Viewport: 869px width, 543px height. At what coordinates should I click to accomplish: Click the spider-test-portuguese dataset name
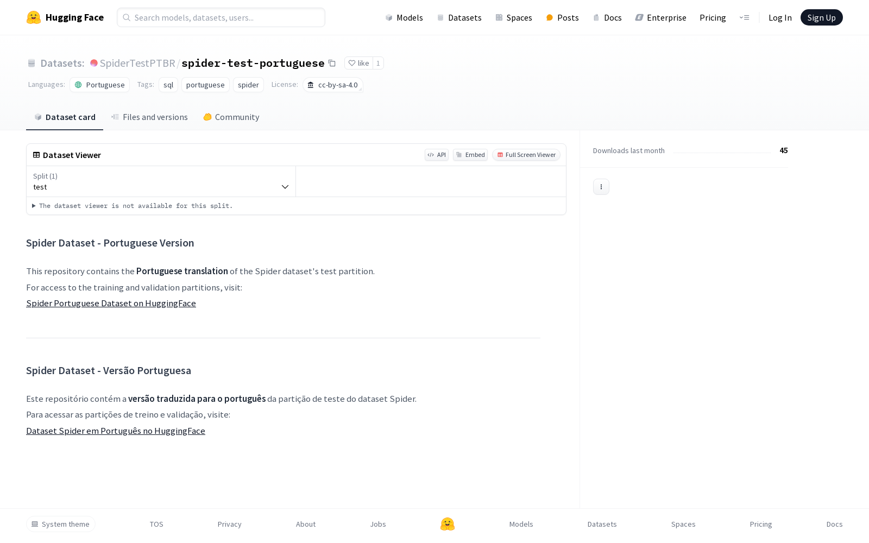click(x=253, y=63)
